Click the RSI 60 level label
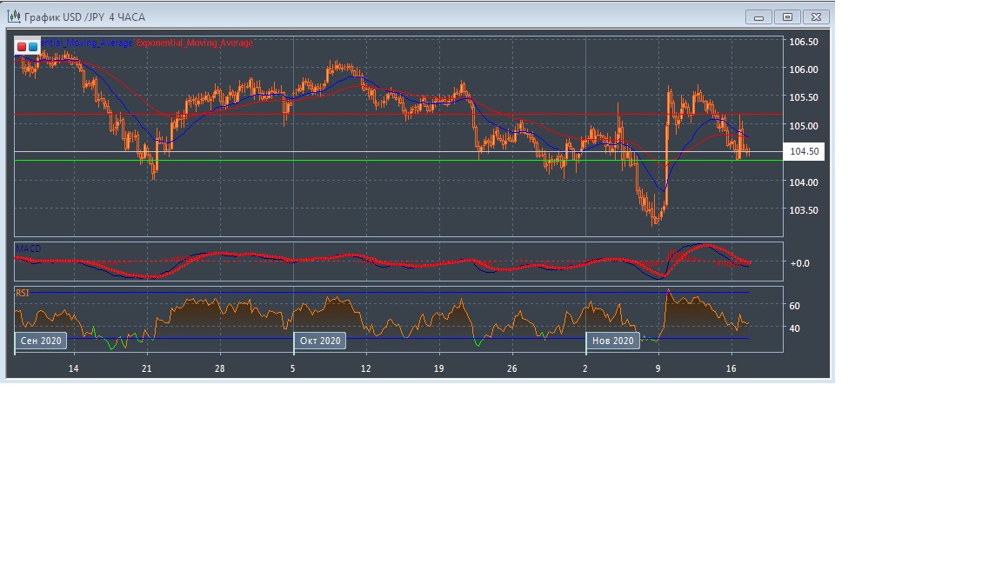The height and width of the screenshot is (563, 1002). (795, 306)
